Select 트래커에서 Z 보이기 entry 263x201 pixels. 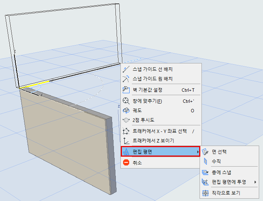161,141
